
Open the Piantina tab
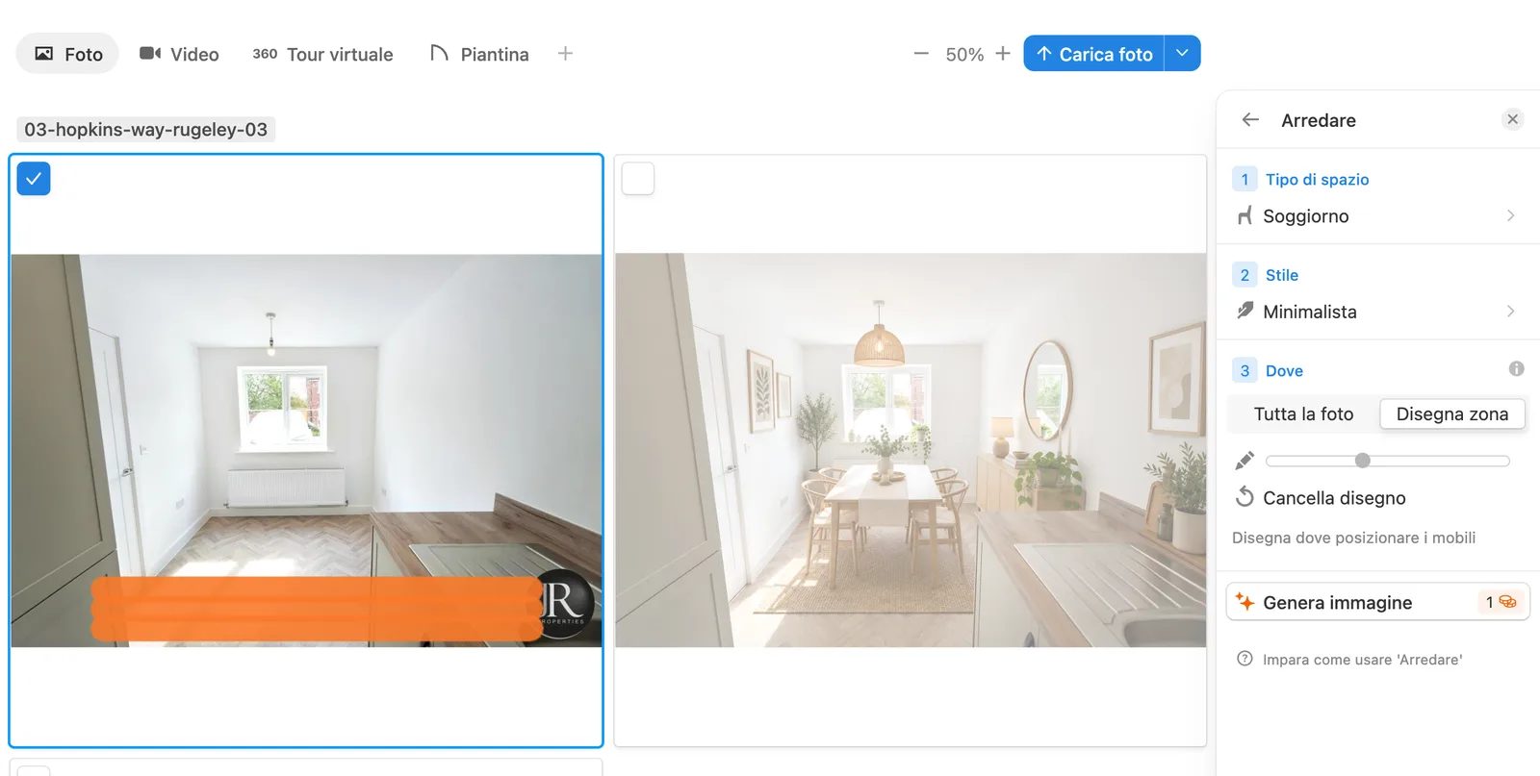click(x=479, y=54)
